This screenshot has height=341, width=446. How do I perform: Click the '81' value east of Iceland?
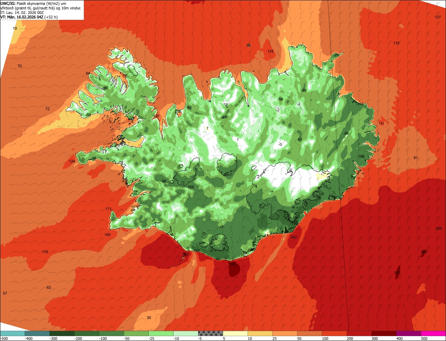[x=415, y=158]
